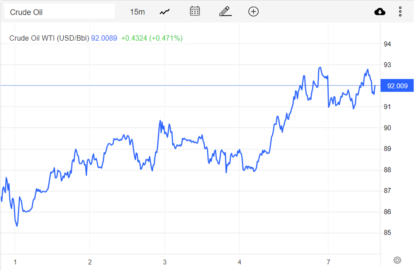Select the pencil drawing tool

pos(225,11)
